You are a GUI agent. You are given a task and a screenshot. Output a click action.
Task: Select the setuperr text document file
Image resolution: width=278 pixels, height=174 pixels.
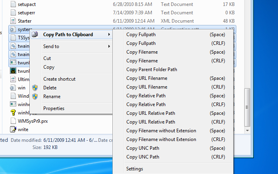tap(27, 12)
